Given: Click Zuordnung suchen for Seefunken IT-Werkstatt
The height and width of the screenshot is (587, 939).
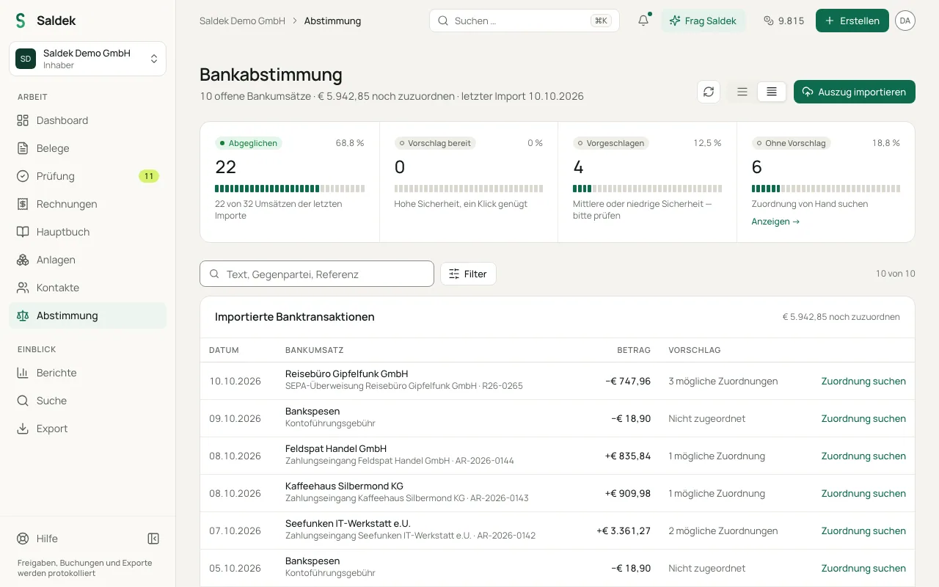Looking at the screenshot, I should 863,531.
